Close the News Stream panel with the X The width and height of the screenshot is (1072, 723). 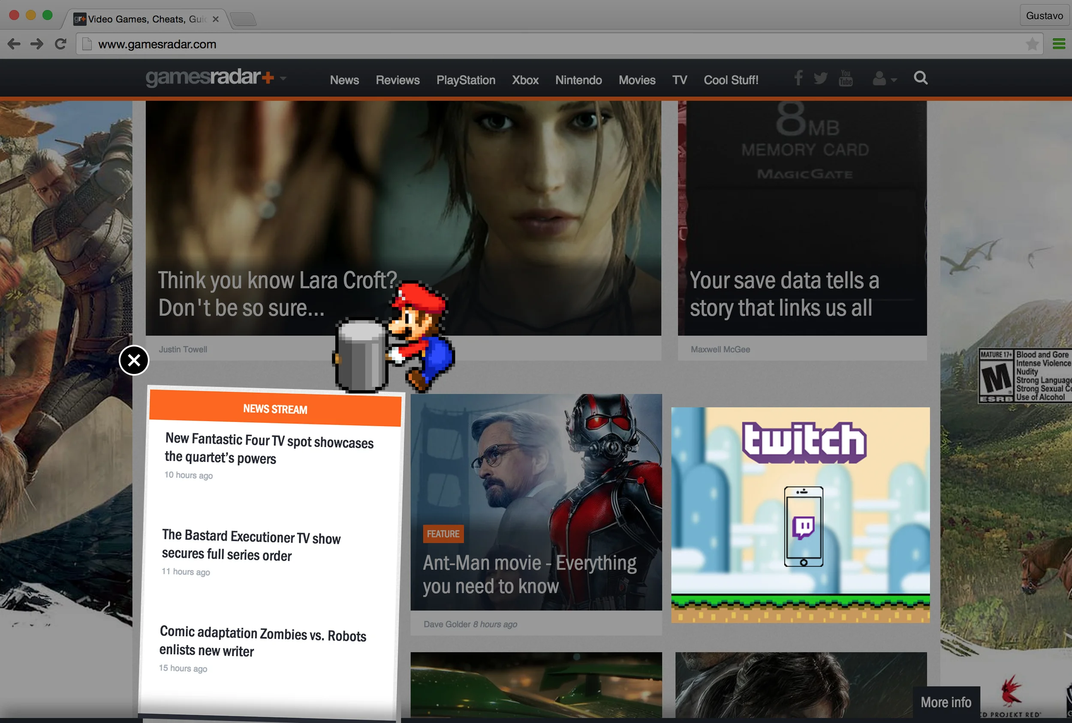coord(134,360)
